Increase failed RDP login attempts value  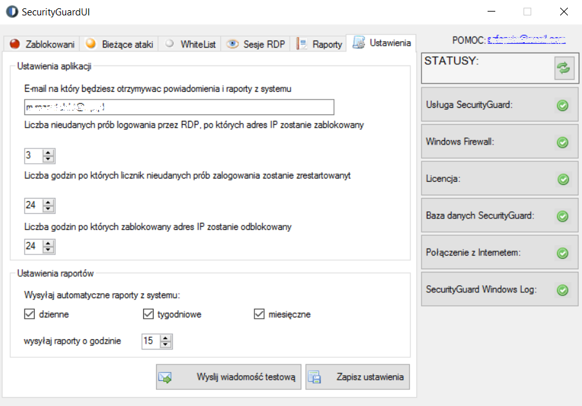[x=48, y=152]
